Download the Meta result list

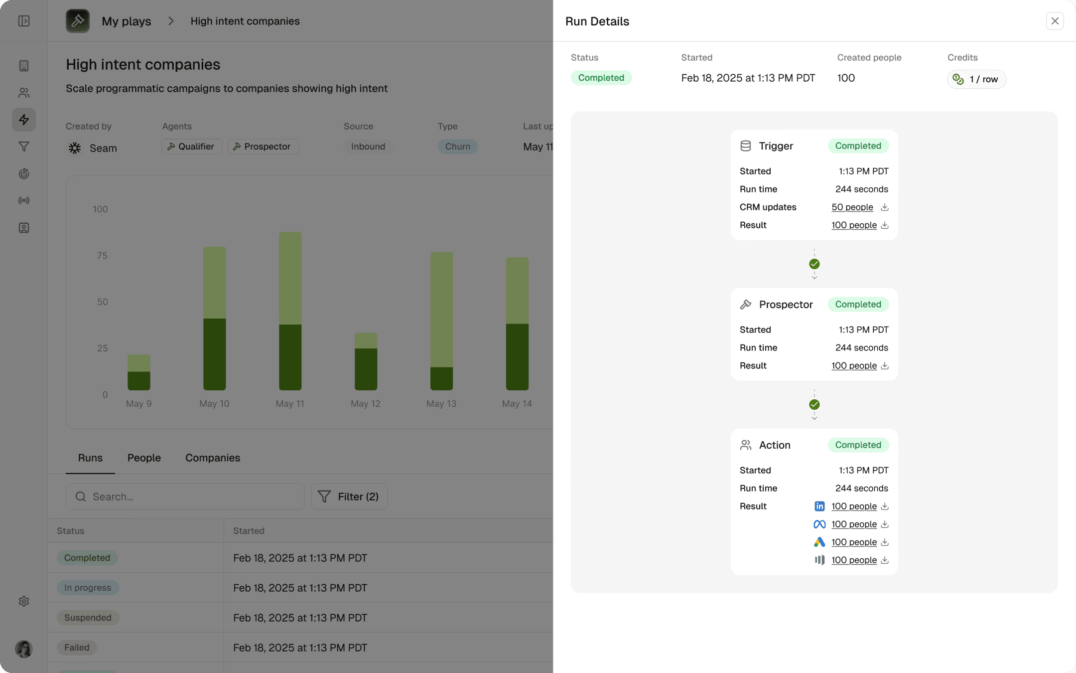885,524
